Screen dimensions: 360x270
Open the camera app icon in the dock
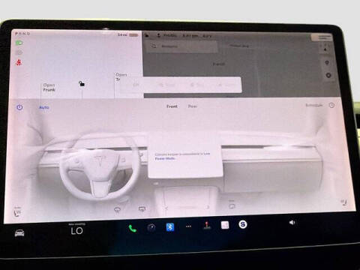pyautogui.click(x=151, y=227)
